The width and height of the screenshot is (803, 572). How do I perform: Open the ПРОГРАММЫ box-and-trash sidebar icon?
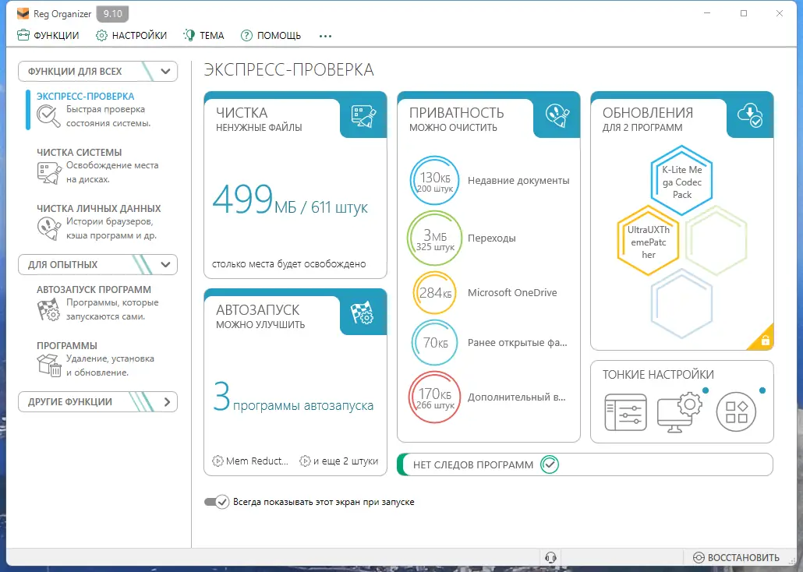tap(49, 365)
